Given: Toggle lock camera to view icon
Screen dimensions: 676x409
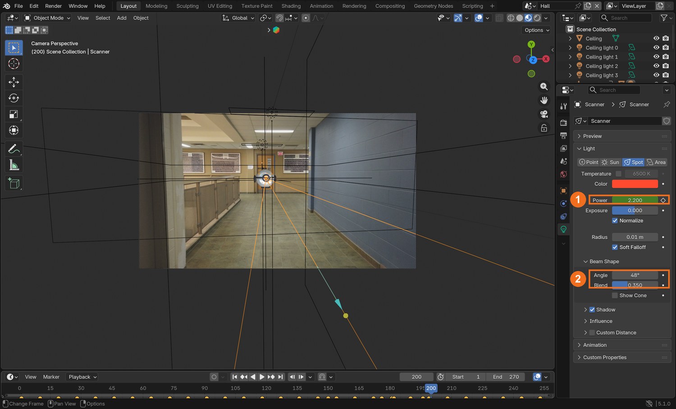Looking at the screenshot, I should click(544, 128).
